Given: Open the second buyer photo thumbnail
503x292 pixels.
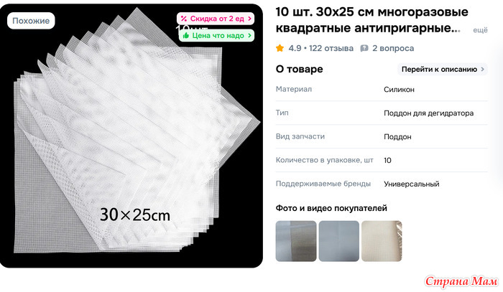Looking at the screenshot, I should click(x=338, y=241).
